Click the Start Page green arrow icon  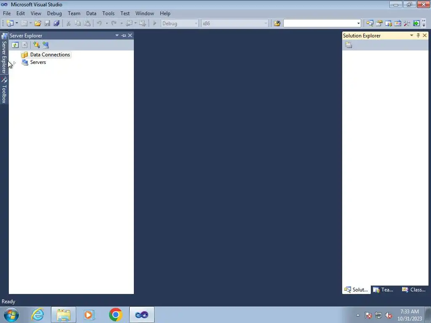(x=416, y=24)
